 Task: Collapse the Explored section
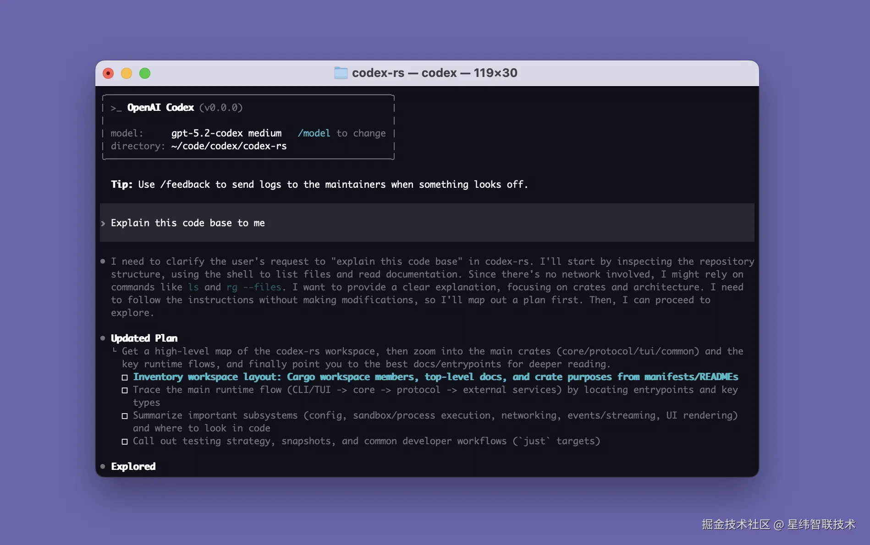(x=133, y=466)
